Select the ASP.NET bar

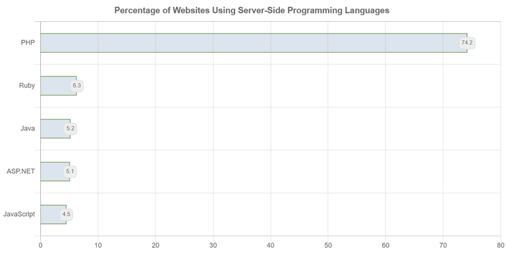click(55, 172)
